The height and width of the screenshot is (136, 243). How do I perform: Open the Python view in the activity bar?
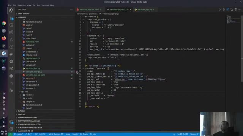[11, 76]
